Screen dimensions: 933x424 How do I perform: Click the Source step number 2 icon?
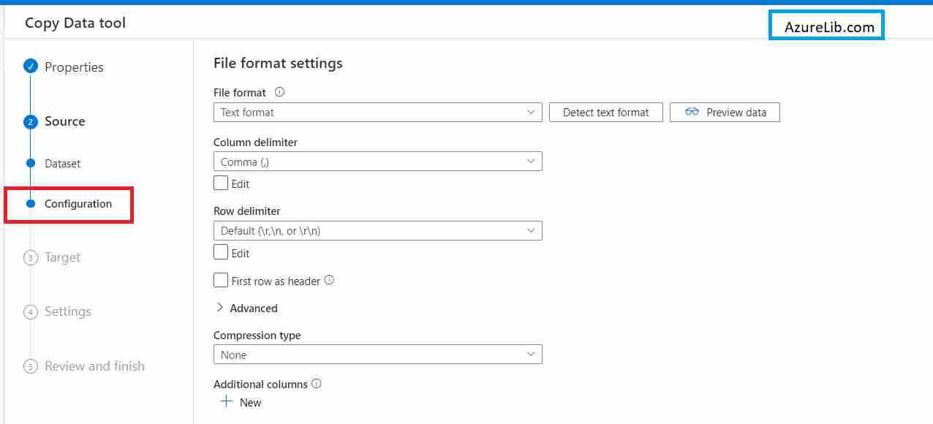pyautogui.click(x=30, y=121)
